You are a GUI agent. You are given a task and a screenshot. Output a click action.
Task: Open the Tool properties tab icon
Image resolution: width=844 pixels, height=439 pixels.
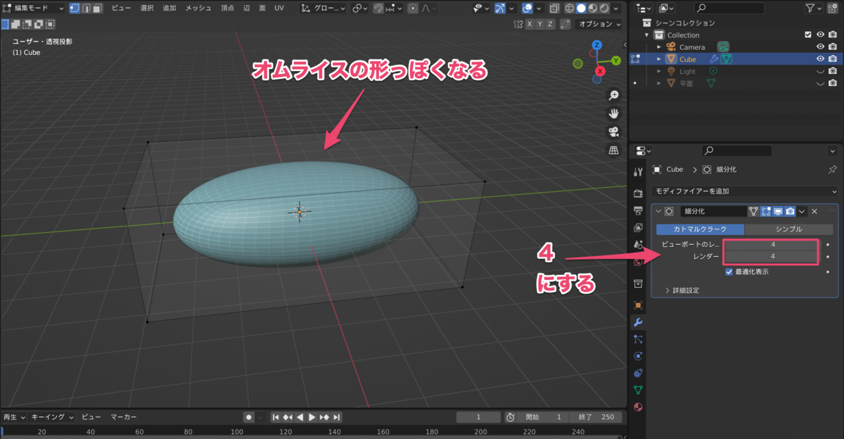[x=639, y=172]
